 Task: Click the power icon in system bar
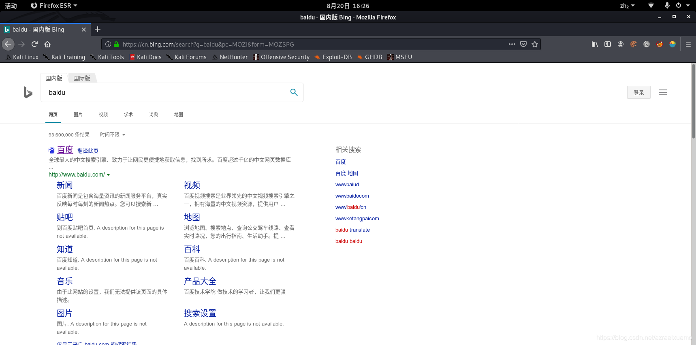[679, 5]
